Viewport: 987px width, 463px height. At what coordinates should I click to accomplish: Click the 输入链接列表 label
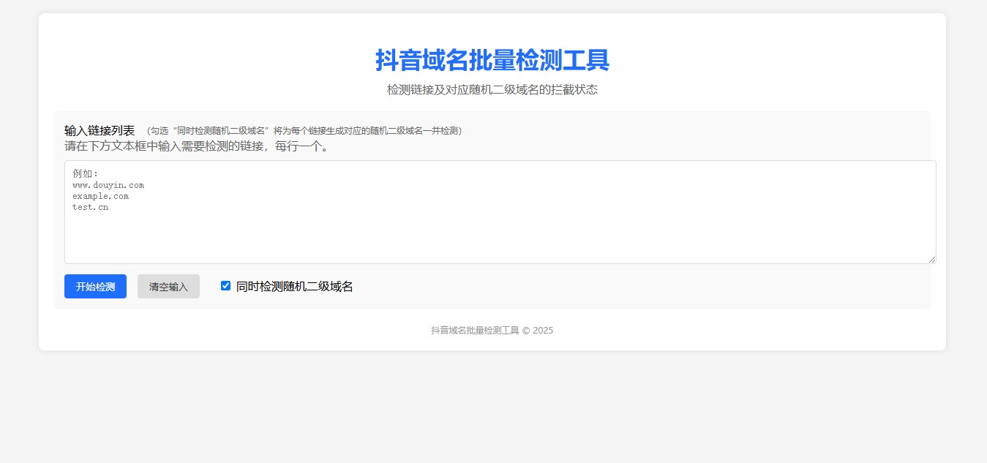tap(100, 130)
